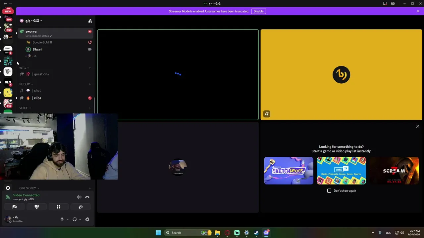Open microphone input options arrow
Screen dimensions: 424x238
coord(68,219)
